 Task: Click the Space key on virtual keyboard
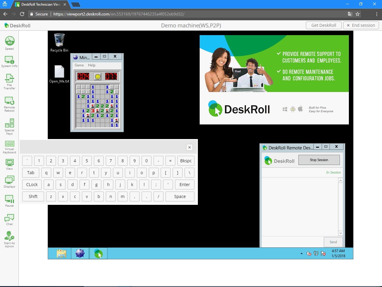pos(180,196)
